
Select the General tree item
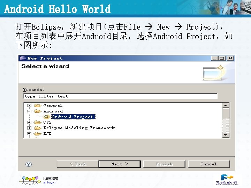tap(53, 105)
